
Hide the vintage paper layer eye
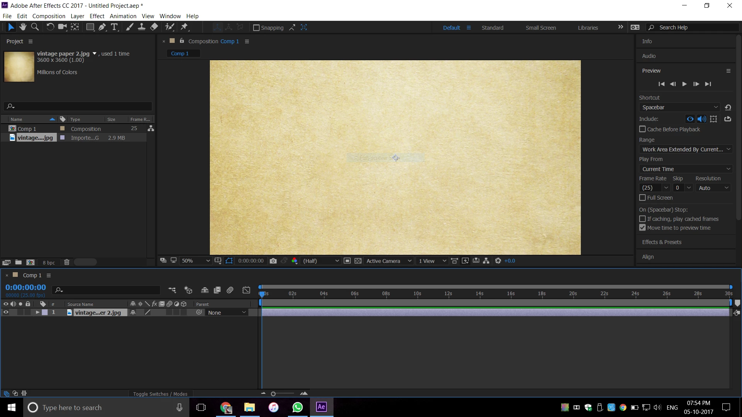point(6,312)
